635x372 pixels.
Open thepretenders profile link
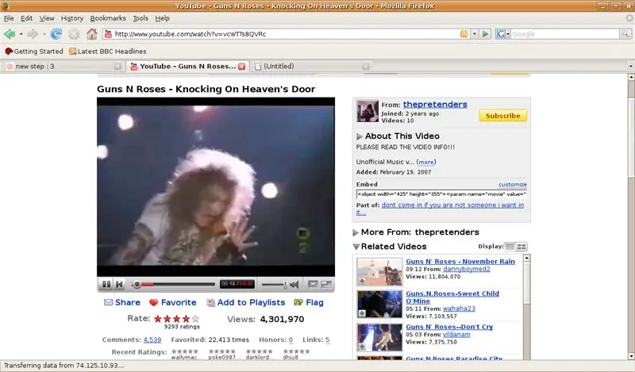point(435,105)
